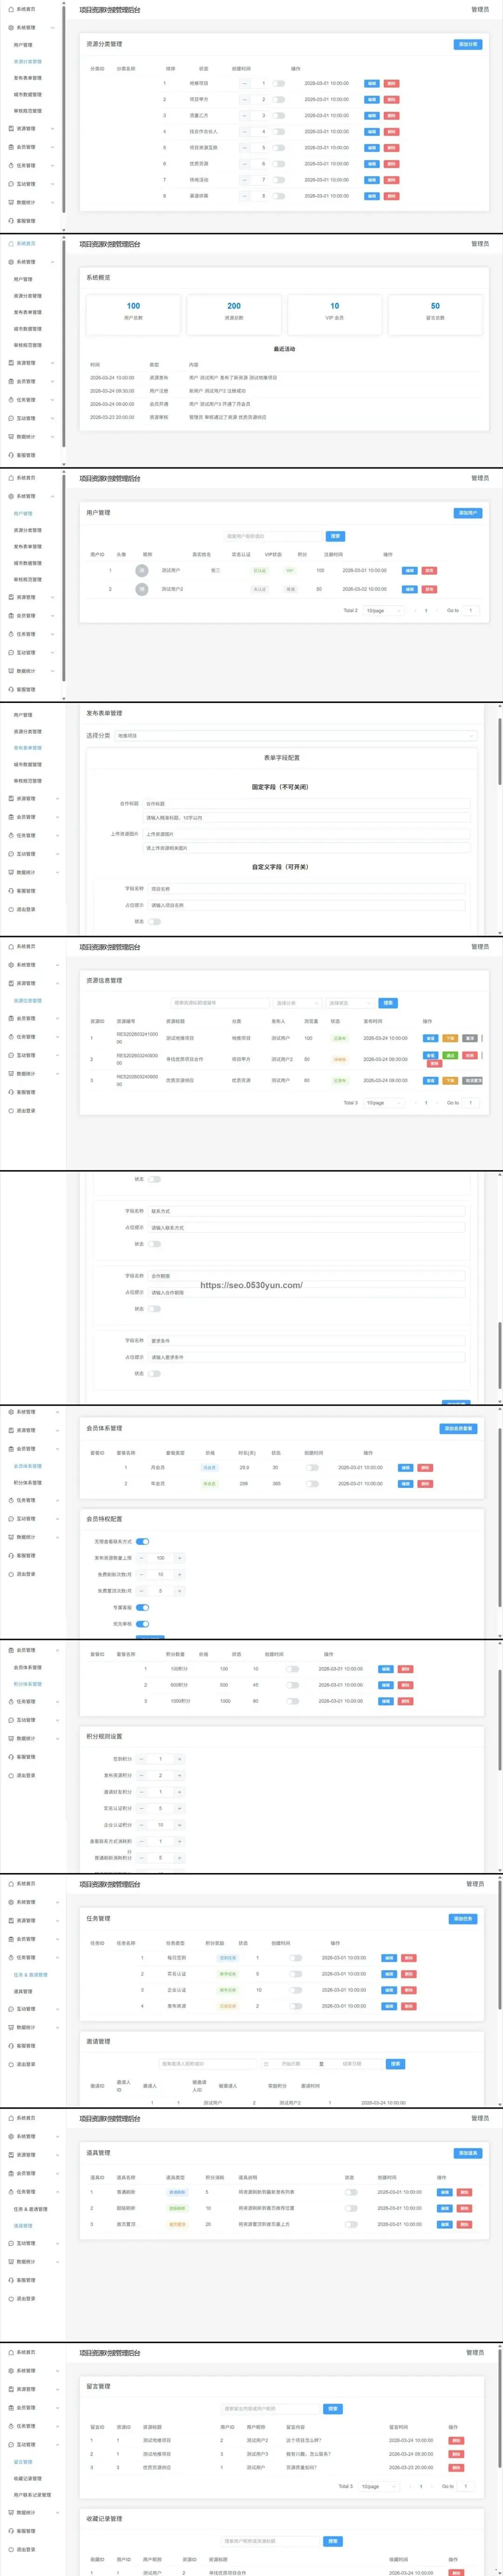Toggle status switch for 渠道拓展 category
The width and height of the screenshot is (503, 2576).
pyautogui.click(x=279, y=196)
